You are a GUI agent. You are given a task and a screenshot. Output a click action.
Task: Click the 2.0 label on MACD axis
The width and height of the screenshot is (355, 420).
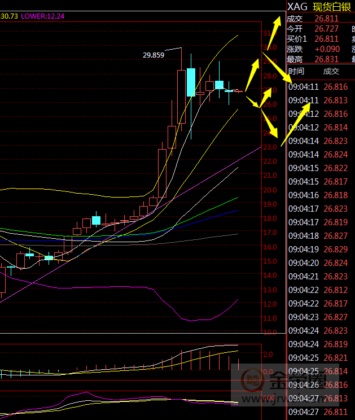(x=268, y=355)
